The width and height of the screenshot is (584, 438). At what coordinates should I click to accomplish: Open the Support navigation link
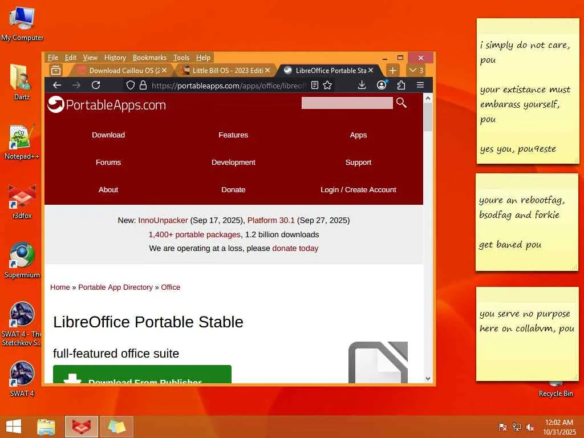[x=358, y=163]
